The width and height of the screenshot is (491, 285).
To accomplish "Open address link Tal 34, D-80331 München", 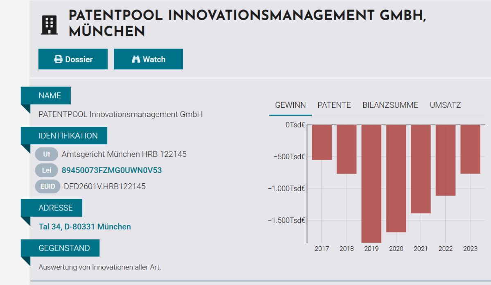I will coord(85,227).
